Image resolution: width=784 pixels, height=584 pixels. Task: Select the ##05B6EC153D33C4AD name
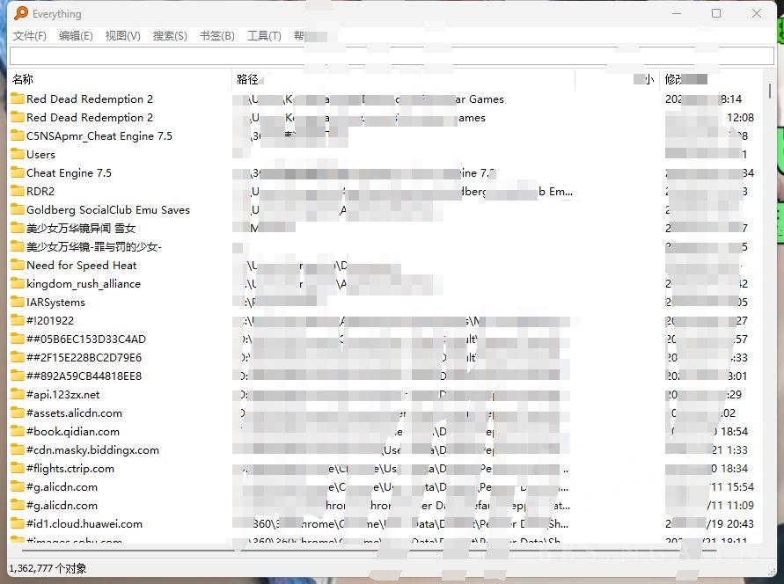tap(86, 339)
